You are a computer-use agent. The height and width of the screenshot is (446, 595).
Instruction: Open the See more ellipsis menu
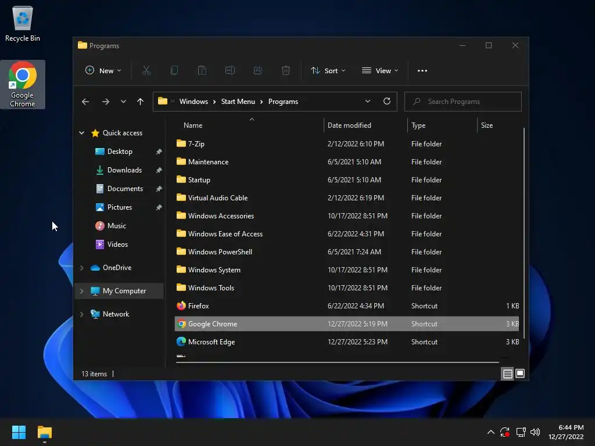pos(422,70)
